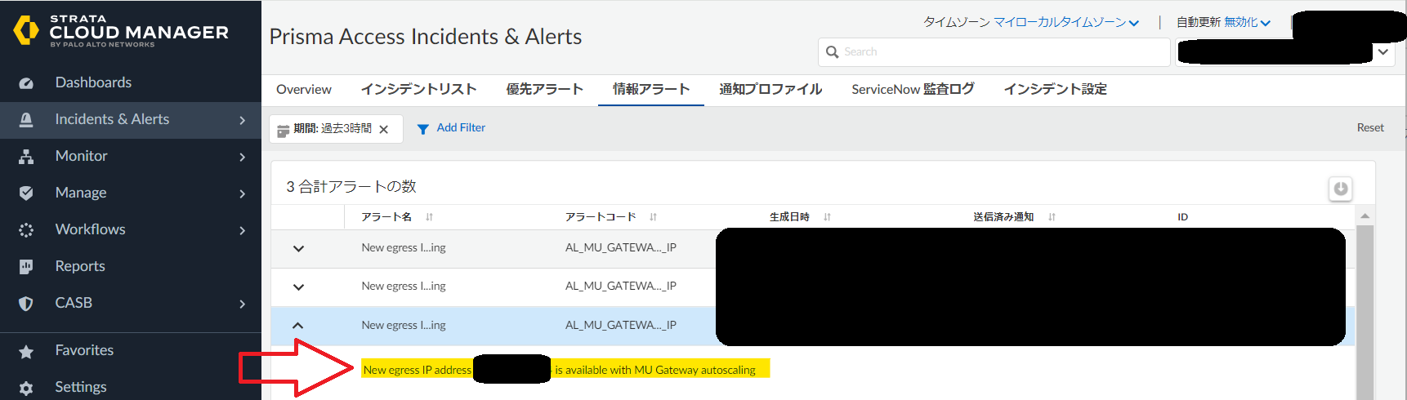The width and height of the screenshot is (1407, 400).
Task: Click into the Search input field
Action: pyautogui.click(x=994, y=52)
